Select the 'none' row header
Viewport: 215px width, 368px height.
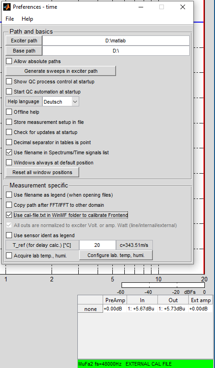click(x=90, y=309)
